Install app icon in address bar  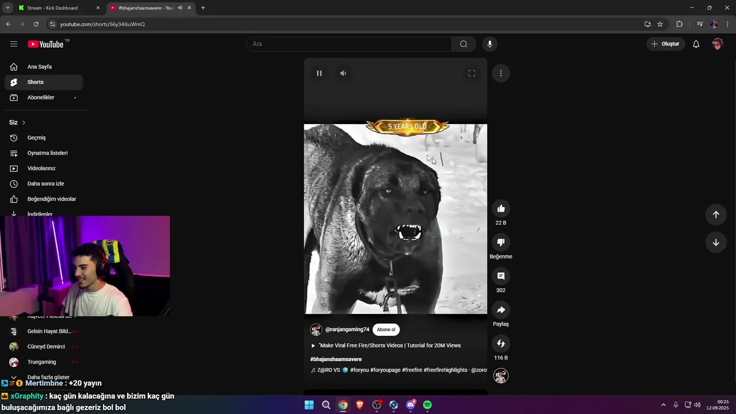[x=647, y=24]
